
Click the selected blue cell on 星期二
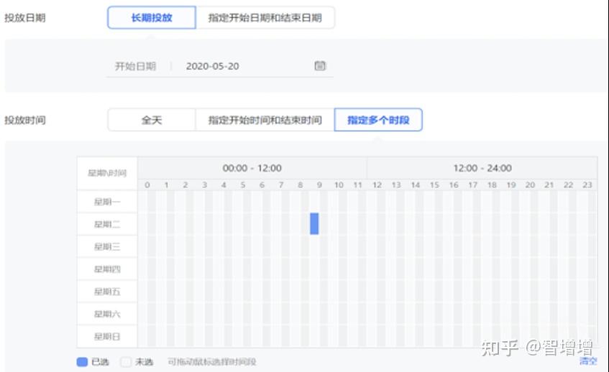coord(314,224)
